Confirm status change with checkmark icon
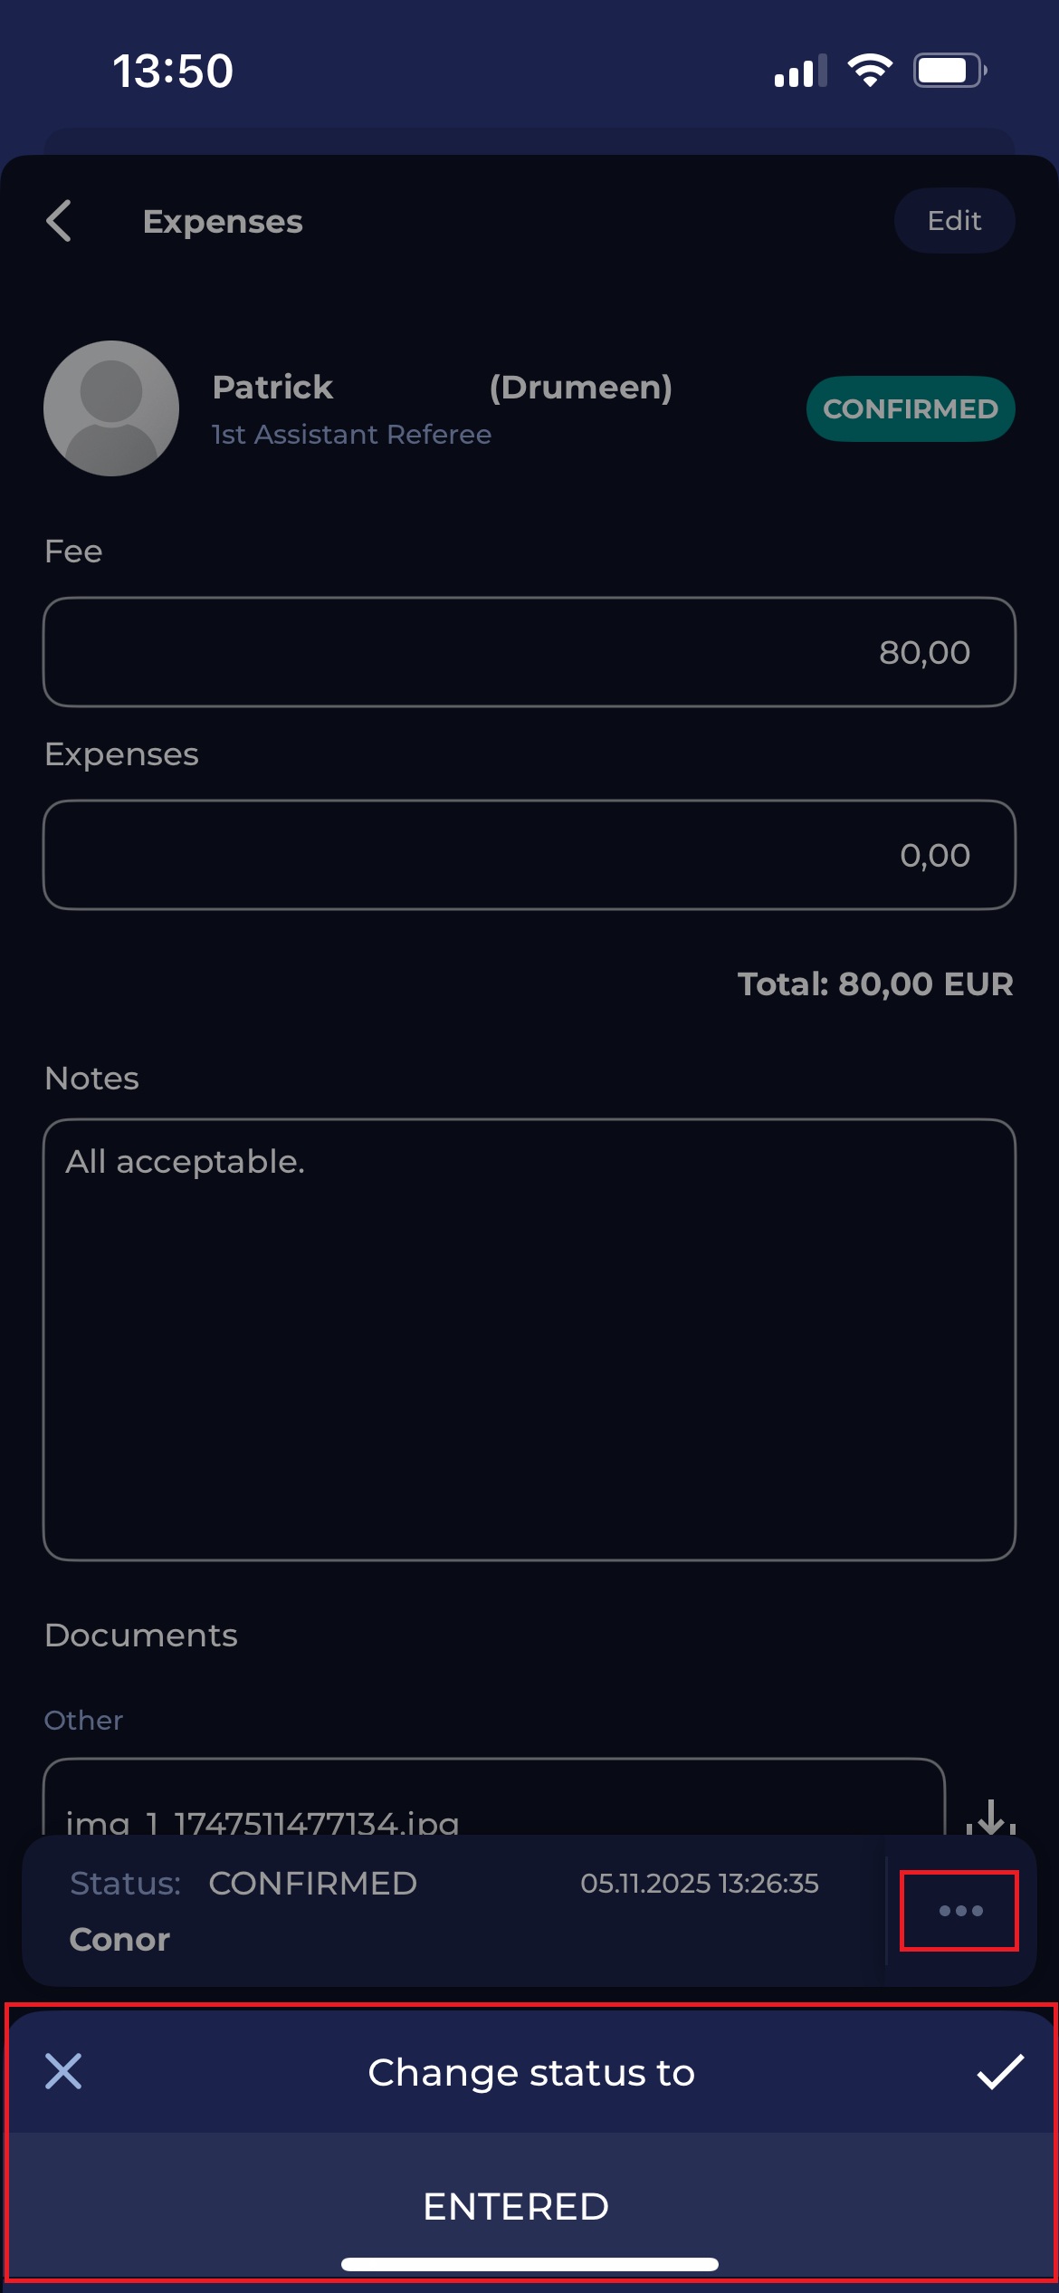 click(x=1000, y=2071)
